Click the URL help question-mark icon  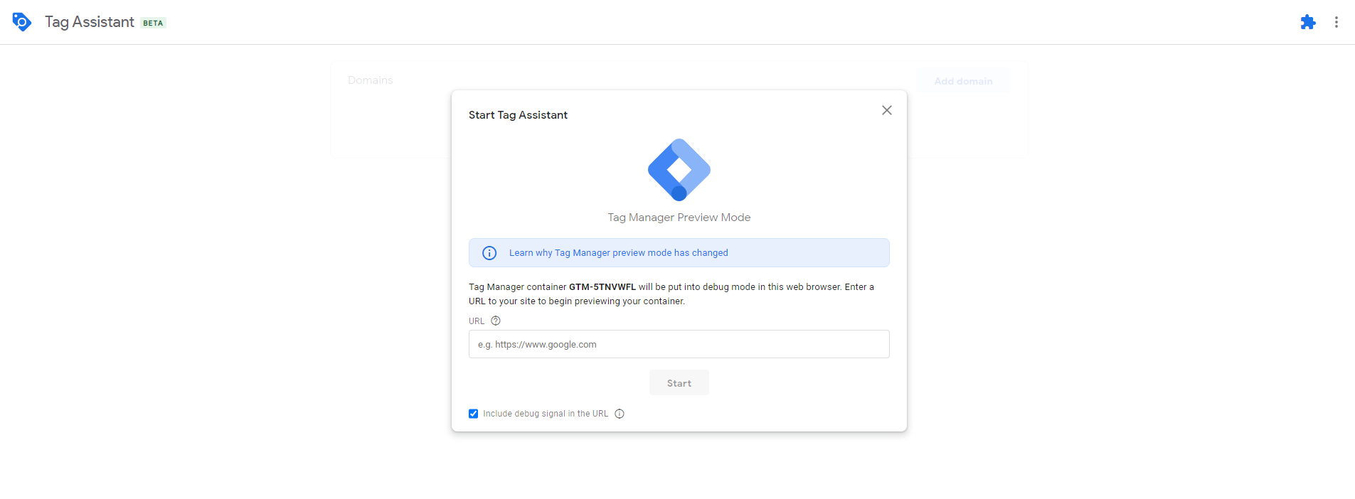[x=496, y=321]
